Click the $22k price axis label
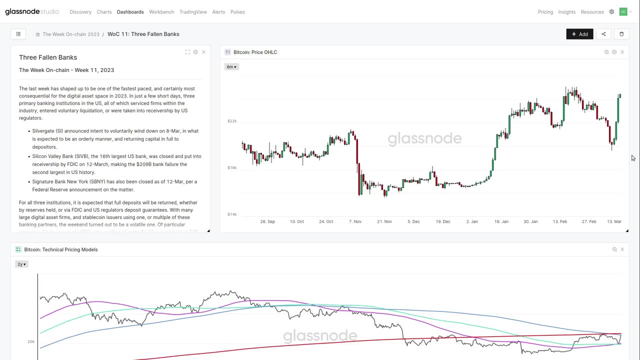The image size is (640, 360). coord(232,121)
